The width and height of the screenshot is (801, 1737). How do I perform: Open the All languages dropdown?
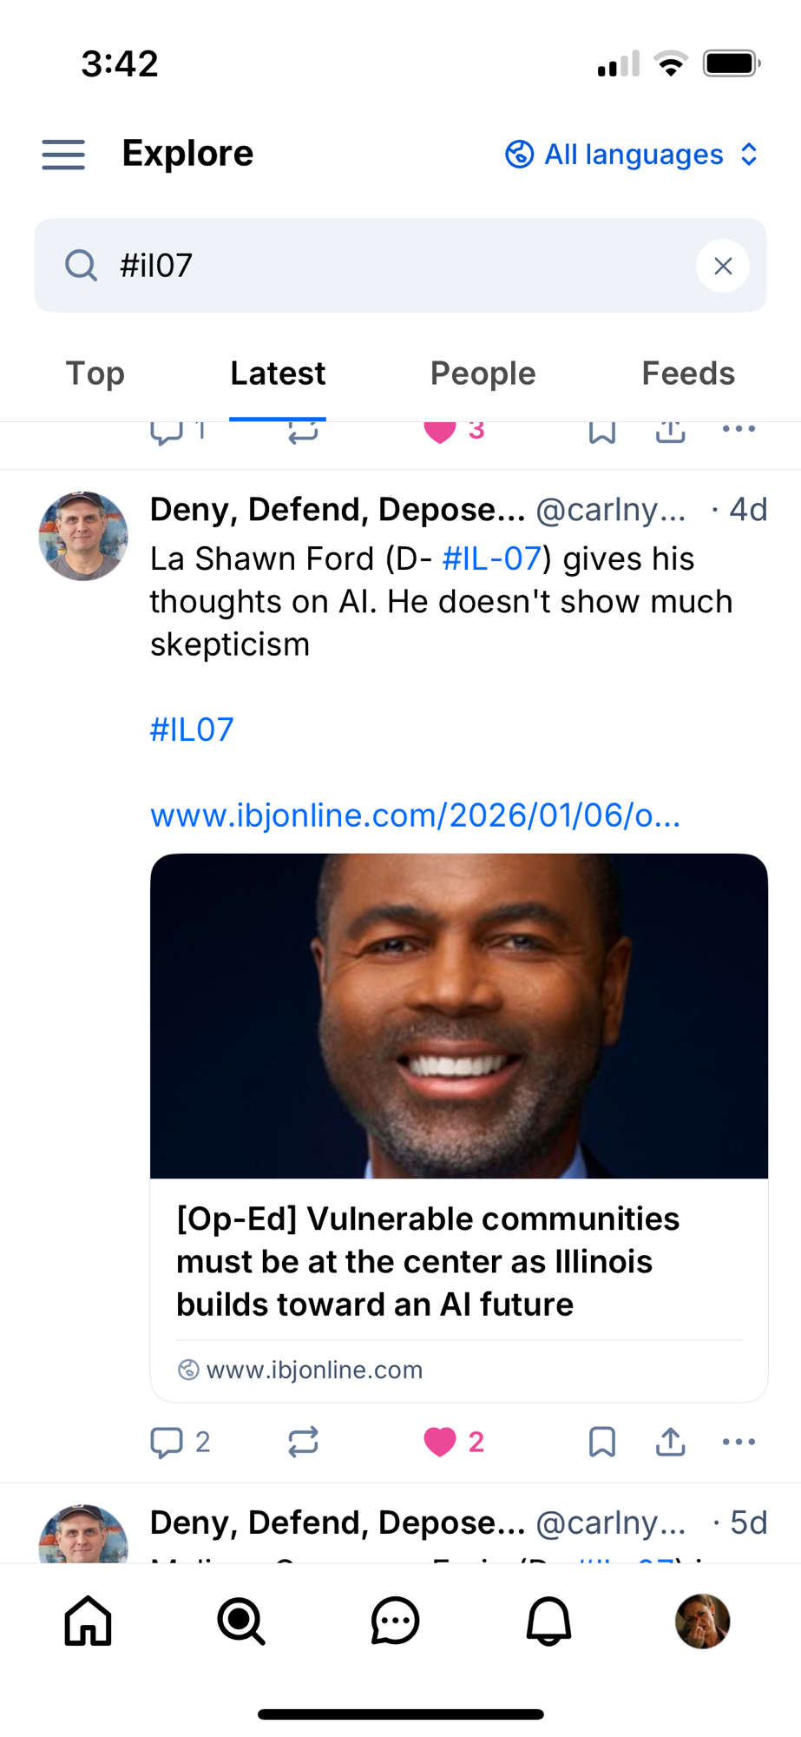click(x=633, y=155)
